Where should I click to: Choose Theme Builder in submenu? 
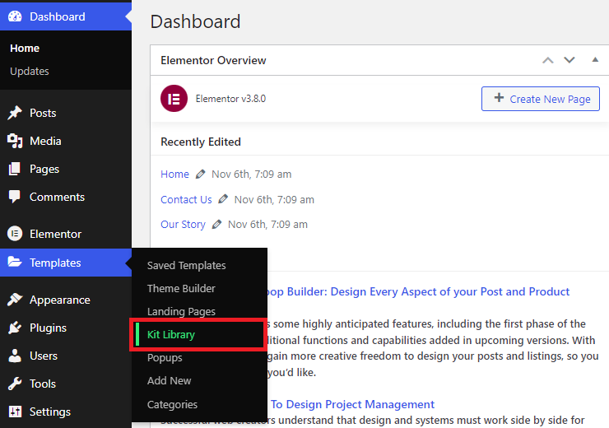[x=181, y=289]
